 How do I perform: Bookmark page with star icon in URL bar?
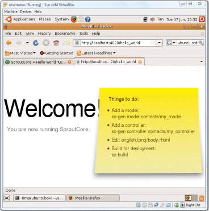(152, 43)
